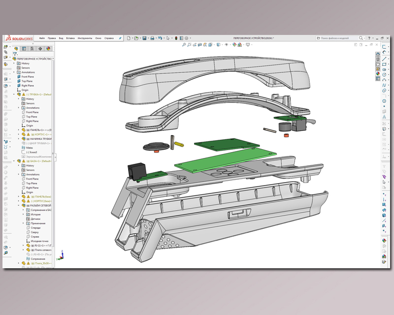
Task: Pin the menu bar with pushpin icon
Action: (120, 38)
